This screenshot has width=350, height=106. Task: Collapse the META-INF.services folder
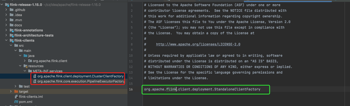(25, 71)
